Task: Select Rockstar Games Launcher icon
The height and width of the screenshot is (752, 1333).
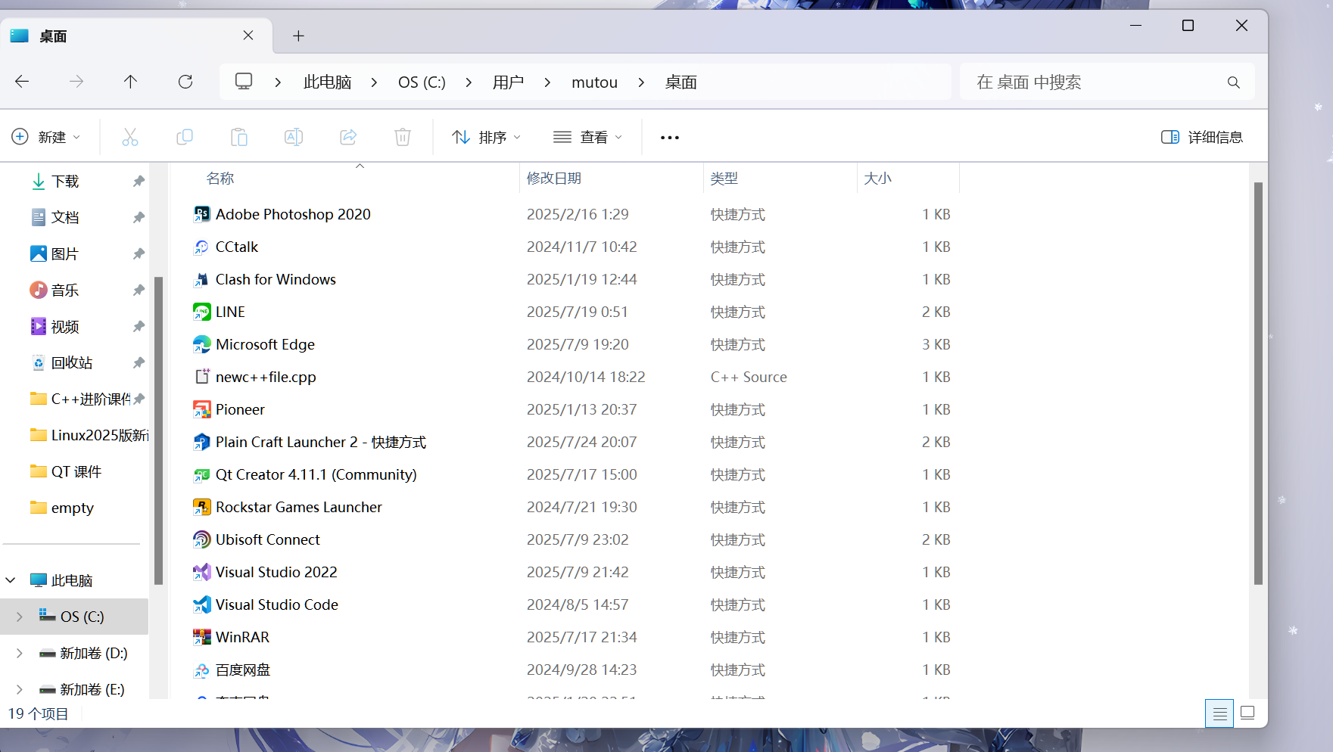Action: tap(201, 507)
